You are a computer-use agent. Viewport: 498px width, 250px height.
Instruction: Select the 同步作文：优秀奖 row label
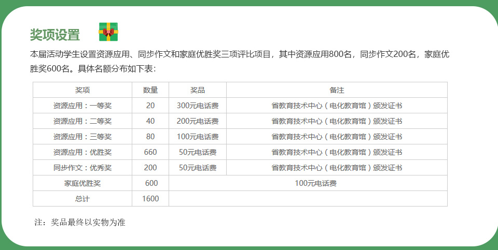click(82, 168)
